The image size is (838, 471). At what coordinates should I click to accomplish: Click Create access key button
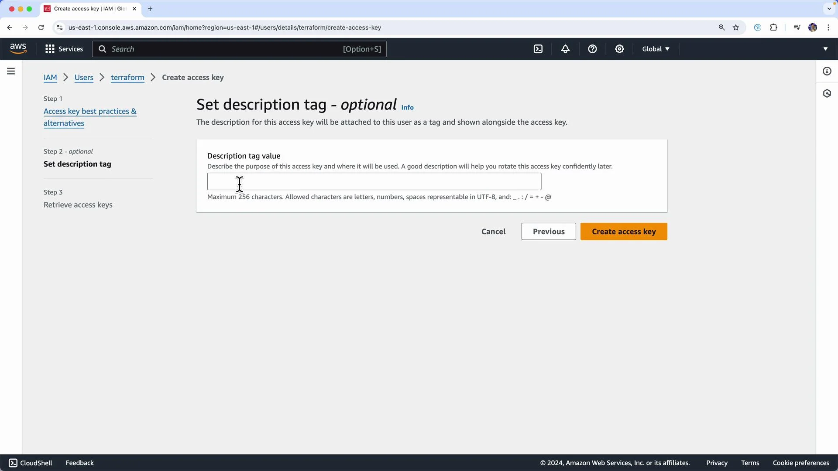tap(624, 232)
